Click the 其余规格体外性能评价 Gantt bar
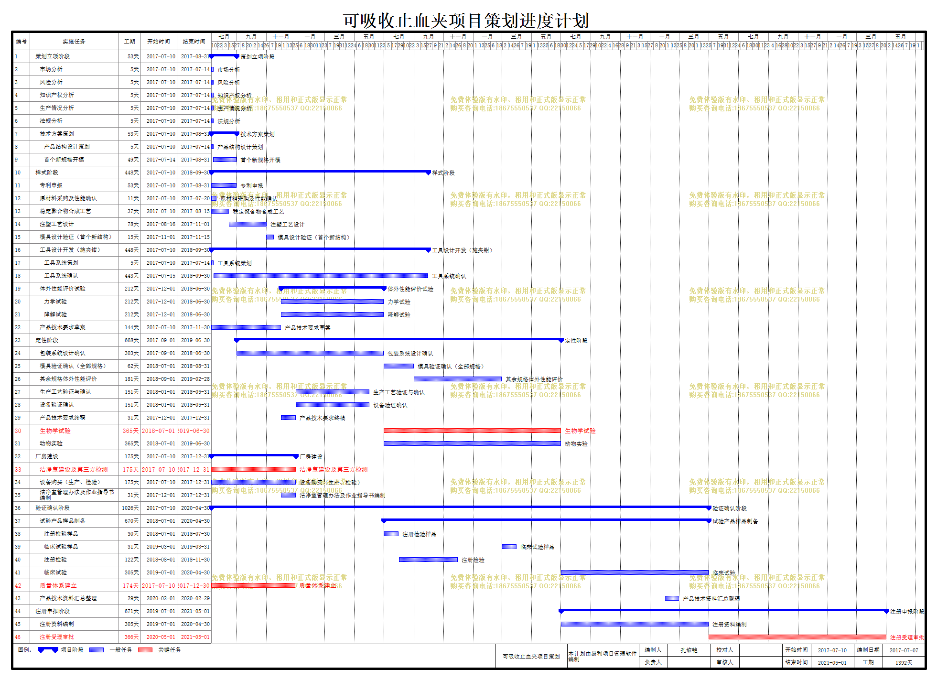 [458, 379]
